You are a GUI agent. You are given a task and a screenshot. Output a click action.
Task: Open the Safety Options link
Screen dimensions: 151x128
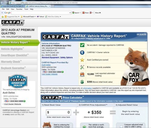[66, 57]
